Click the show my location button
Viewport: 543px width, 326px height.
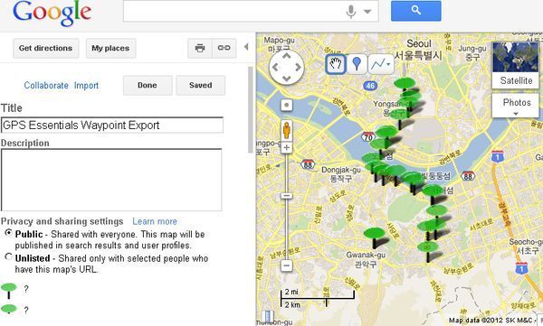[x=286, y=105]
